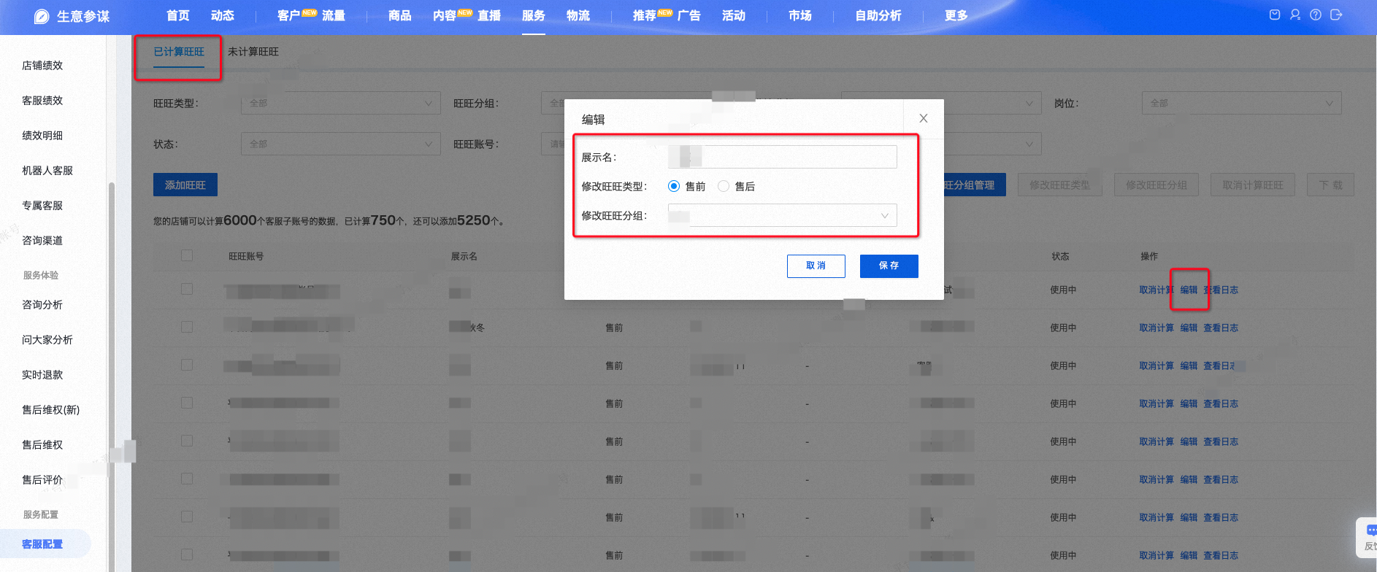The width and height of the screenshot is (1377, 572).
Task: Open 专属客服 in the sidebar
Action: (42, 205)
